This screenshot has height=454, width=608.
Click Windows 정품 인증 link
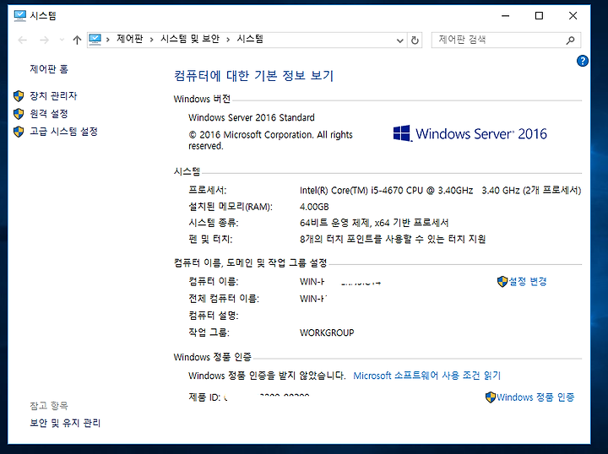(535, 397)
